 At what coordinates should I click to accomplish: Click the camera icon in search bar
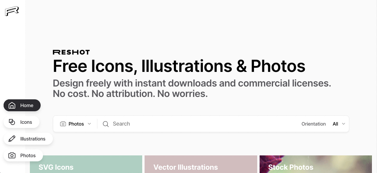63,124
